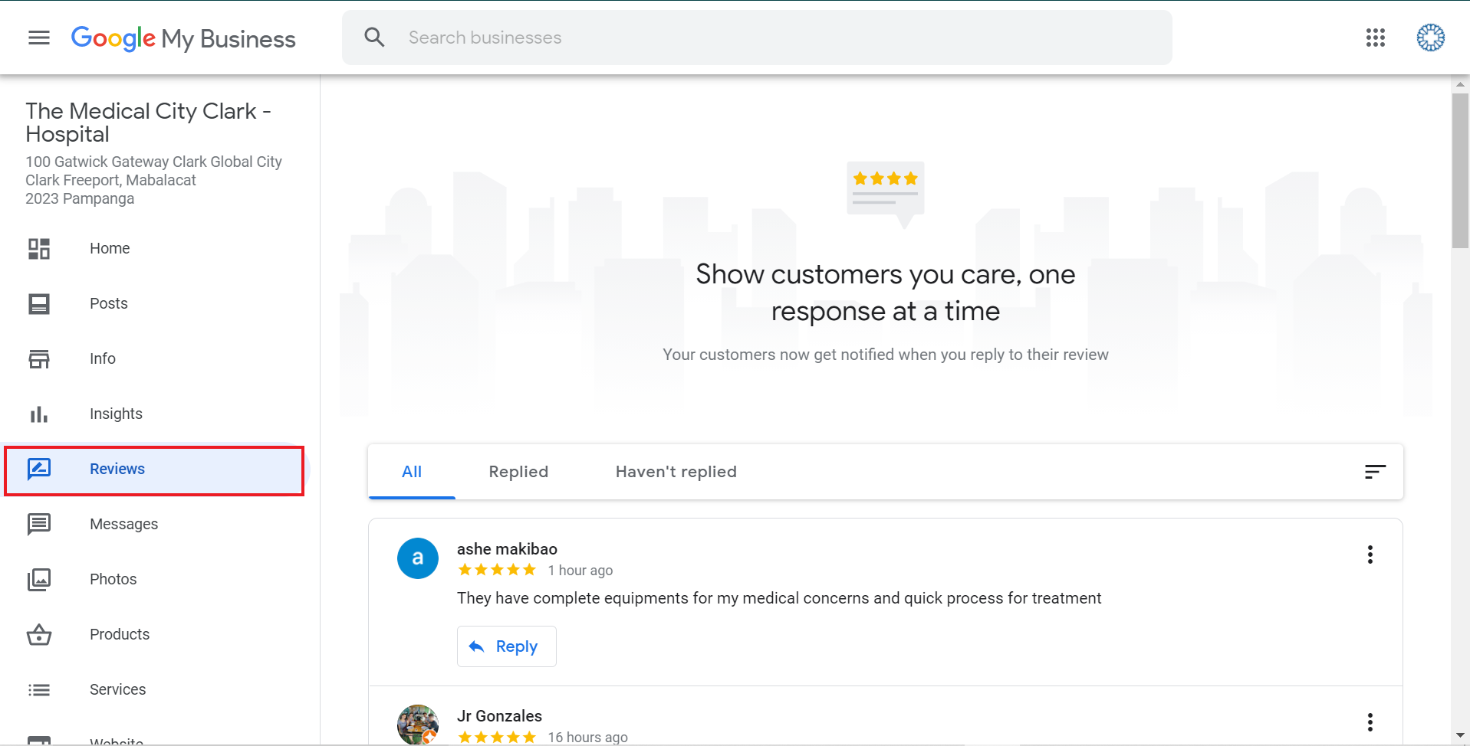1470x746 pixels.
Task: Click the Search businesses field
Action: click(767, 38)
